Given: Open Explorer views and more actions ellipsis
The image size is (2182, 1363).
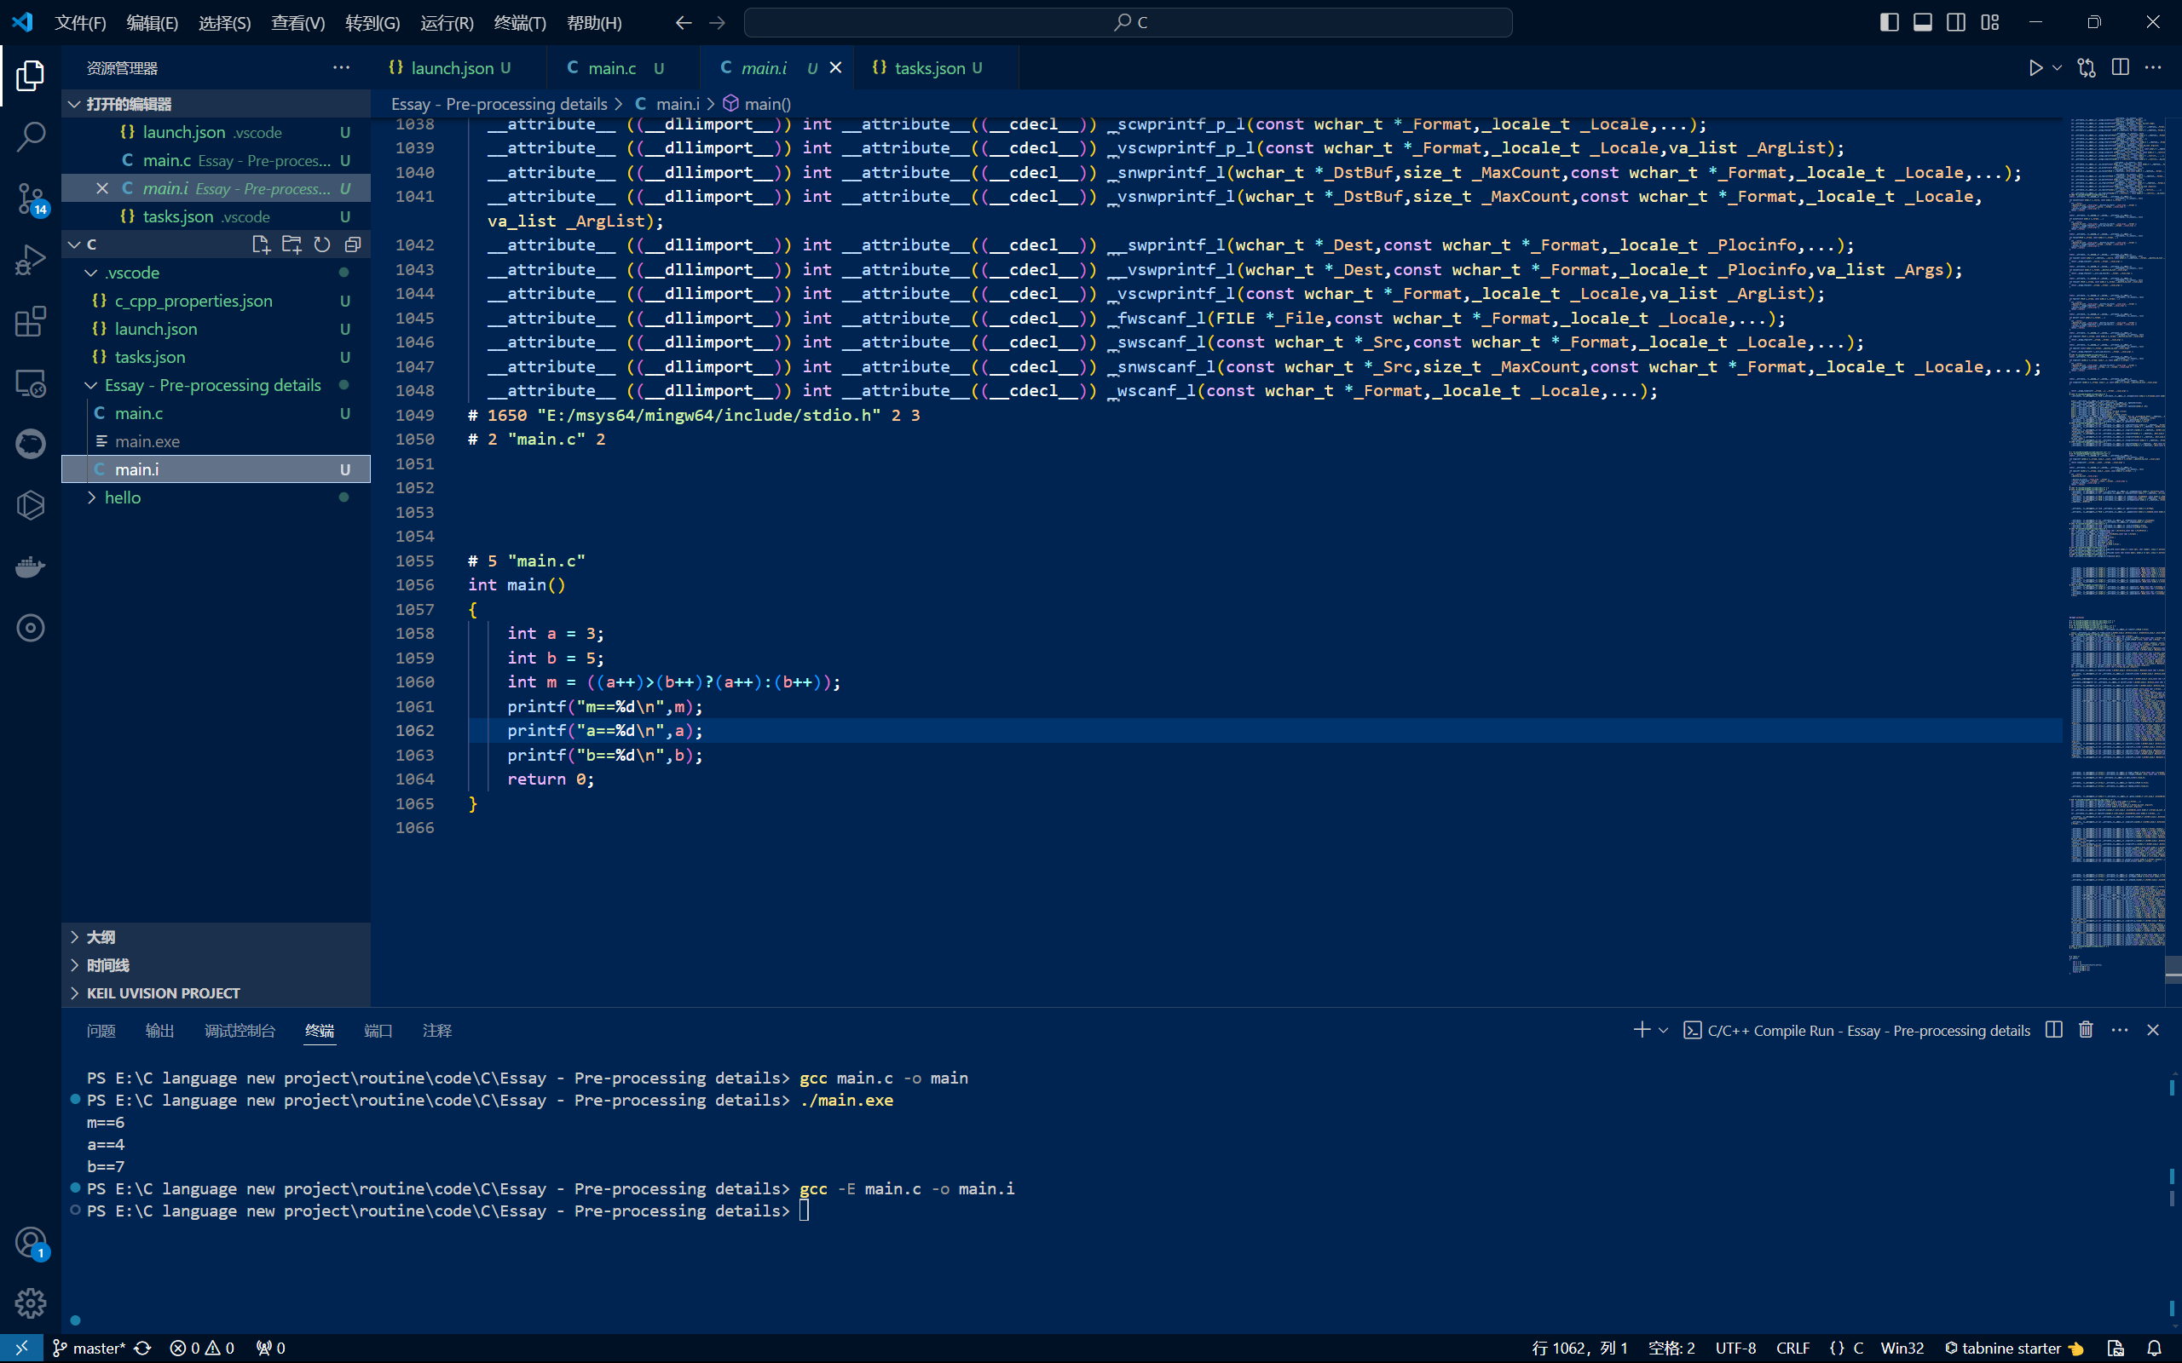Looking at the screenshot, I should (341, 67).
